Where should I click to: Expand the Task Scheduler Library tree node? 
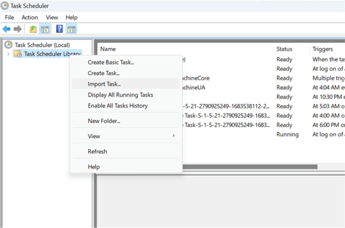[8, 54]
